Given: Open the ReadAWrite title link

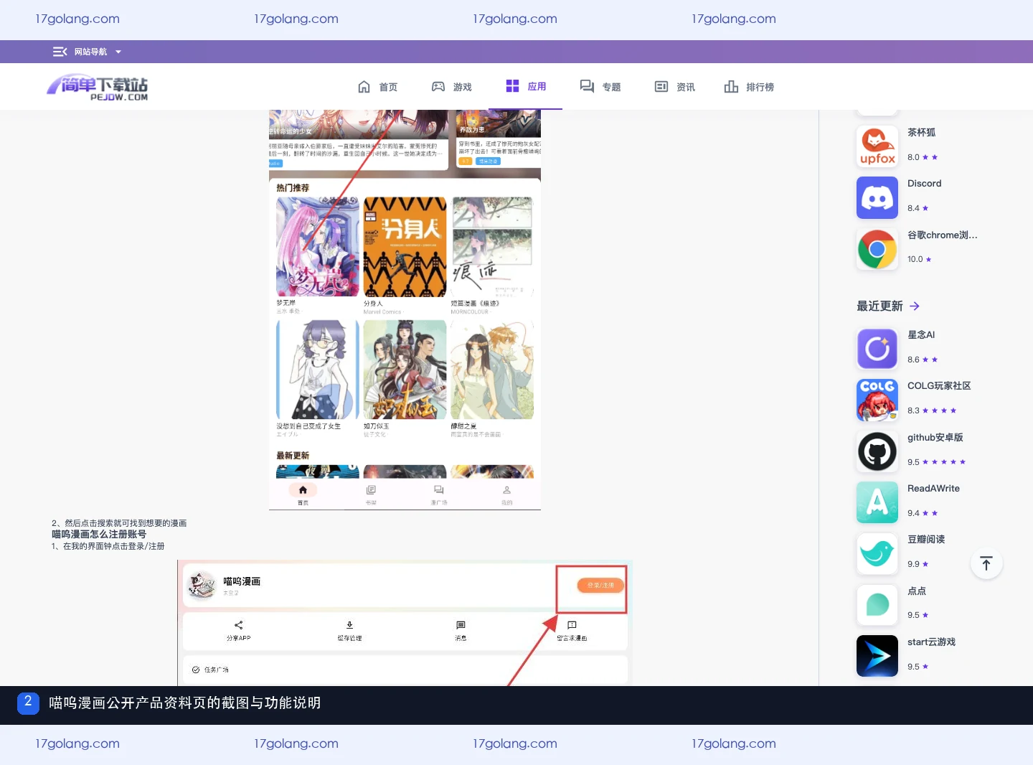Looking at the screenshot, I should (933, 489).
